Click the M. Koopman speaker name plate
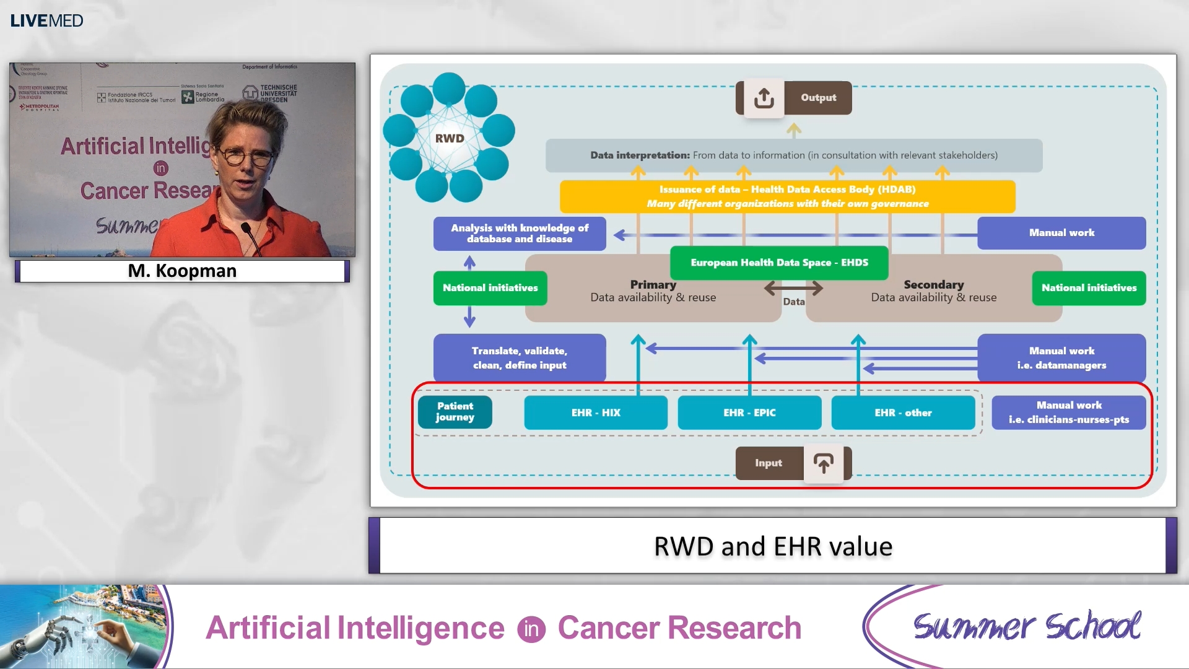 (x=181, y=271)
